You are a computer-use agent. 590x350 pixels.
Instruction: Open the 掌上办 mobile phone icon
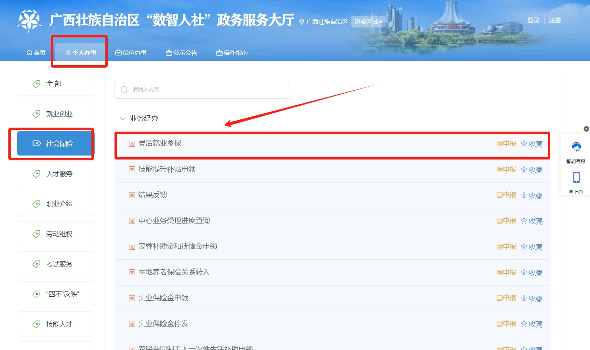(x=576, y=177)
